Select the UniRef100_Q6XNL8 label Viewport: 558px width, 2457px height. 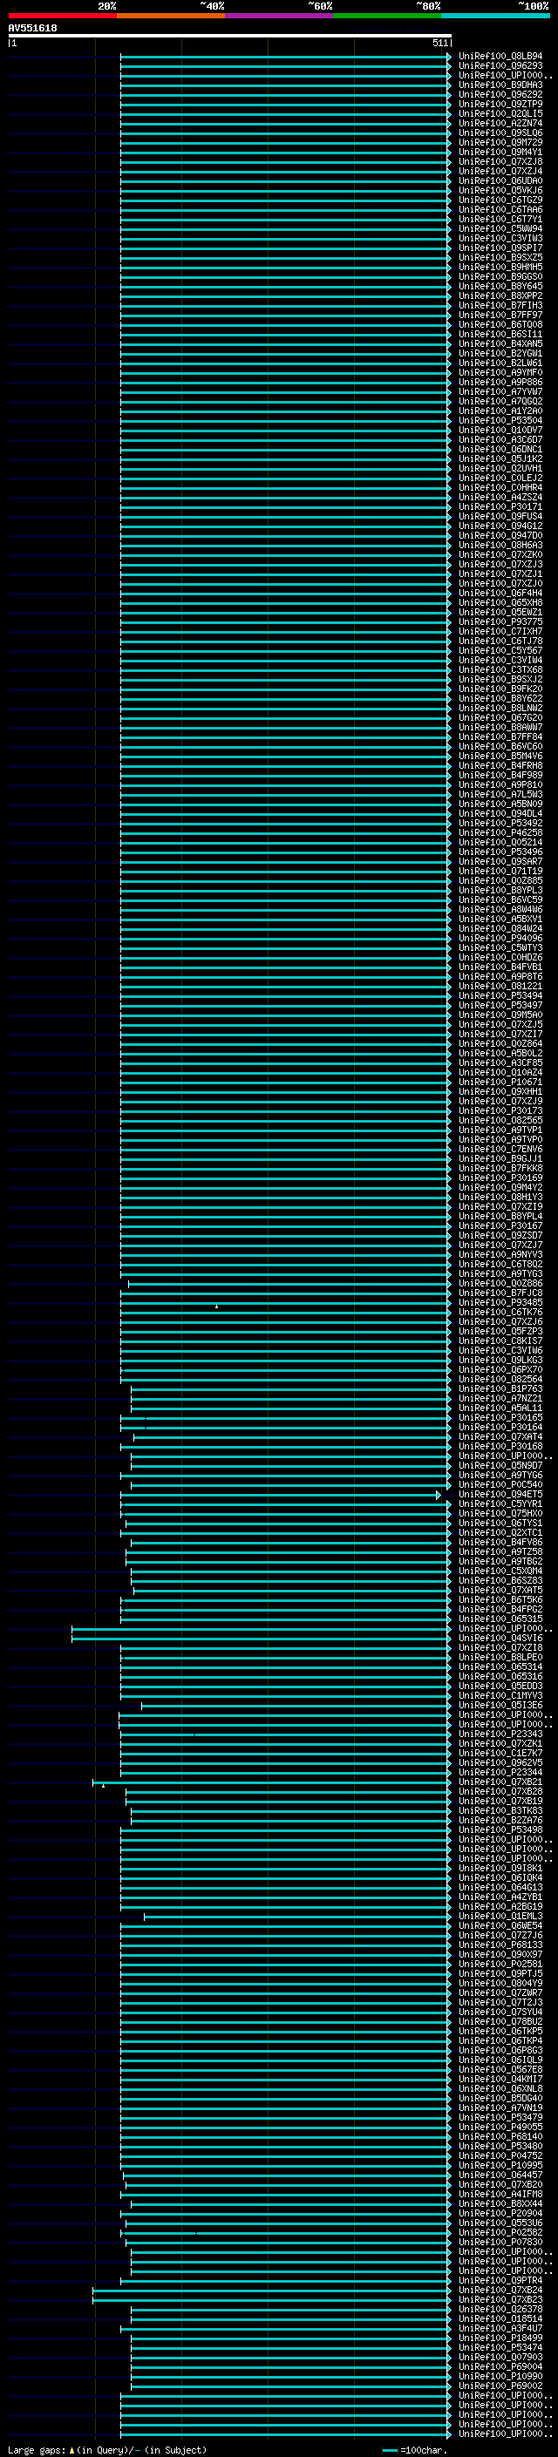[x=500, y=2087]
